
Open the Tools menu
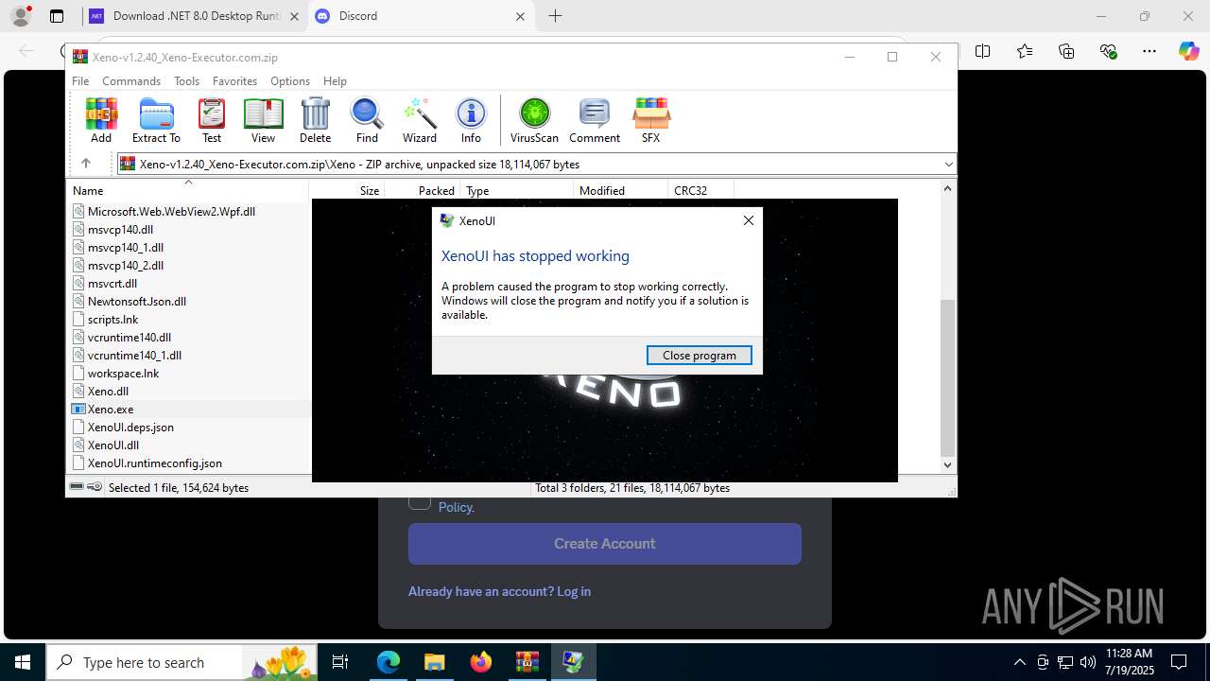pos(186,81)
